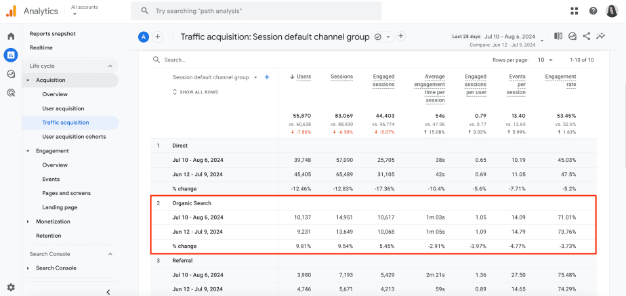The image size is (626, 296).
Task: Click the Organic Search row label
Action: tap(192, 203)
